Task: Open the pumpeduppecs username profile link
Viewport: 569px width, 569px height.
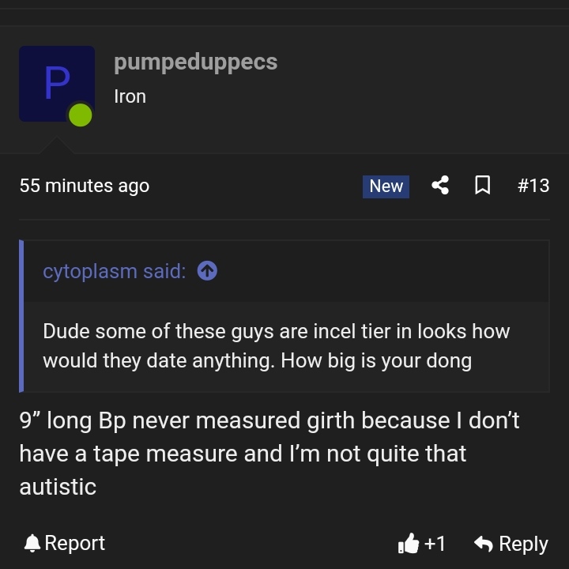Action: (196, 62)
